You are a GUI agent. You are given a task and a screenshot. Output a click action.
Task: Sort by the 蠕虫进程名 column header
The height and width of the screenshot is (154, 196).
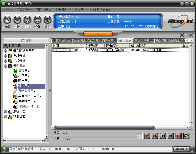(155, 46)
